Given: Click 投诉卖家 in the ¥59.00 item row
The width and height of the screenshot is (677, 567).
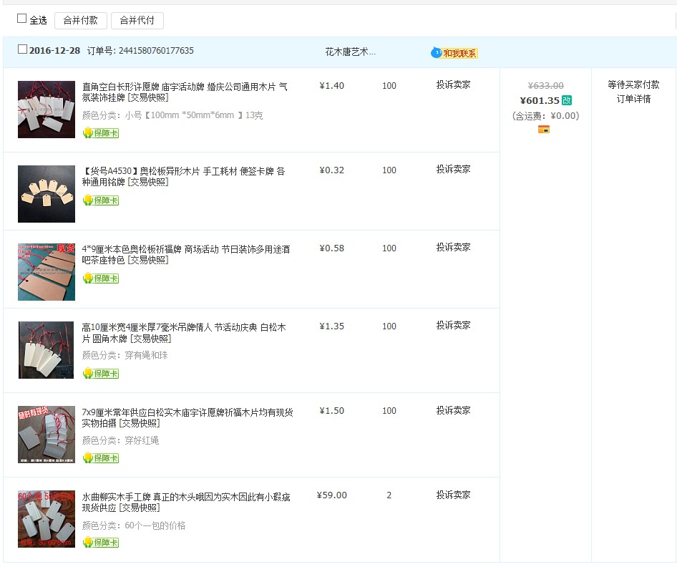Looking at the screenshot, I should point(453,495).
